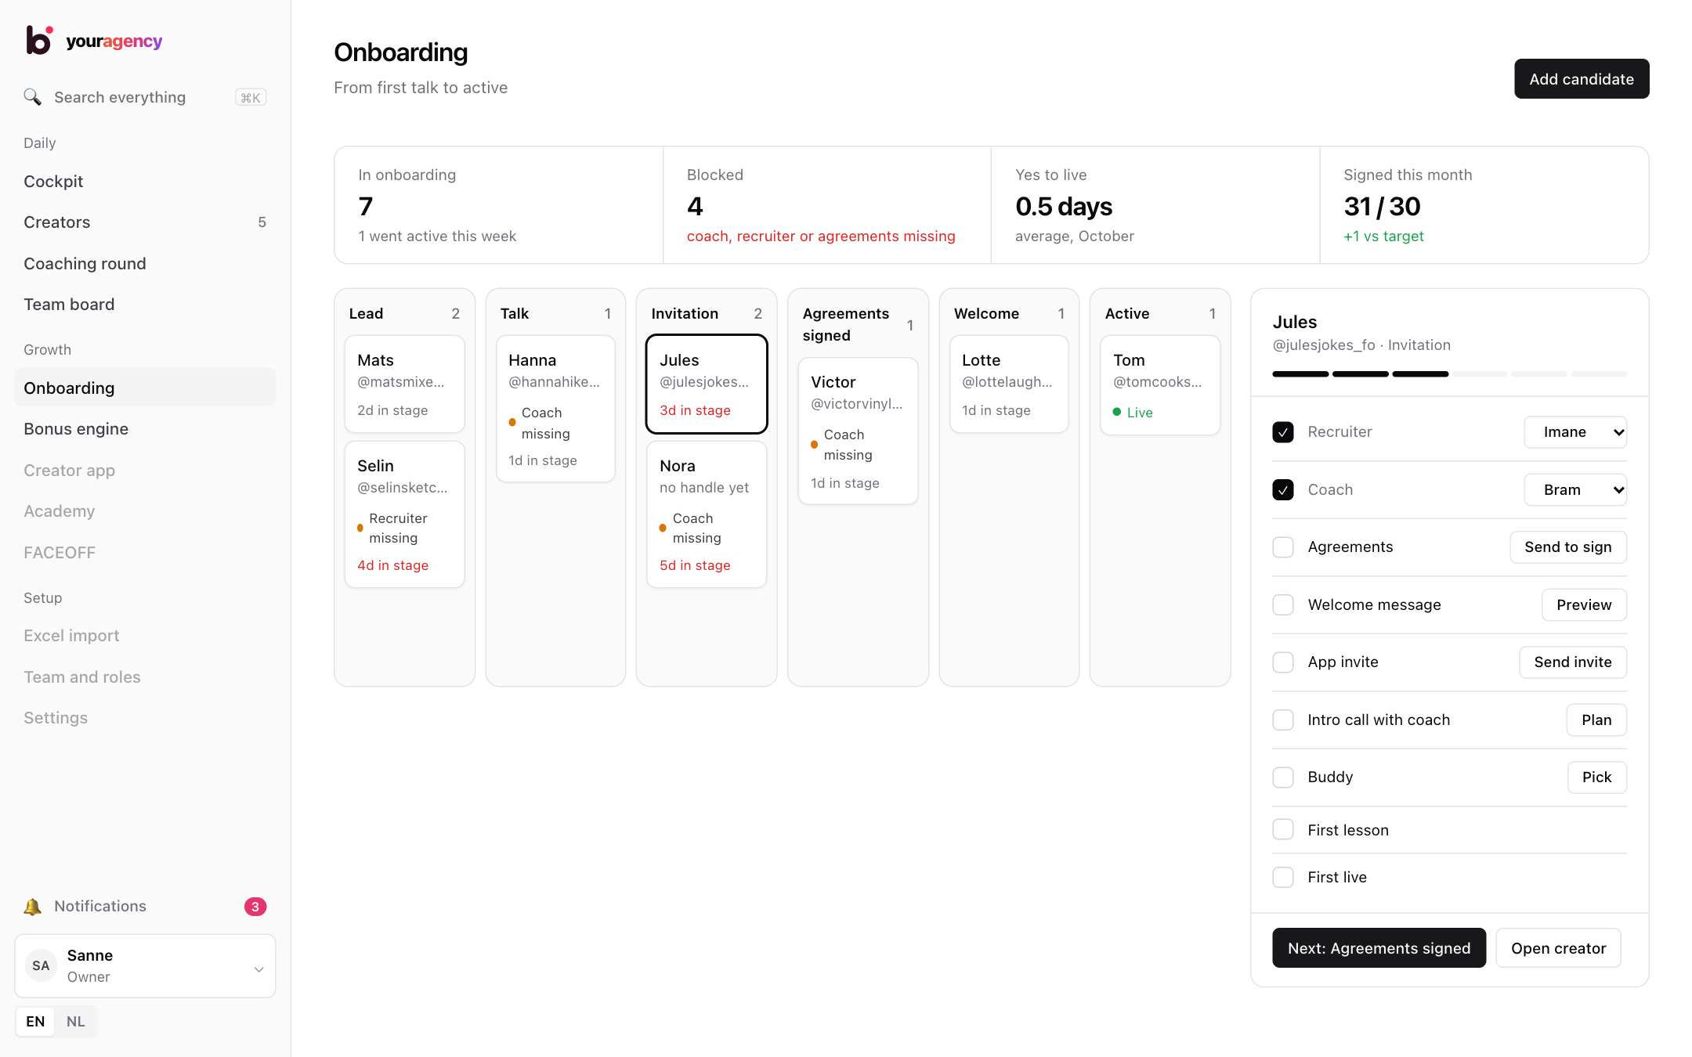Click Jules onboarding progress bar

point(1449,374)
